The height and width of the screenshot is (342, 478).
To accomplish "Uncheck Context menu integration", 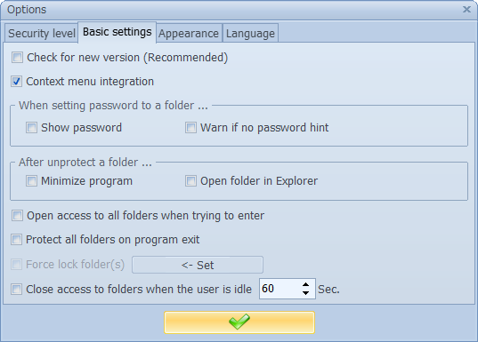I will pyautogui.click(x=16, y=81).
